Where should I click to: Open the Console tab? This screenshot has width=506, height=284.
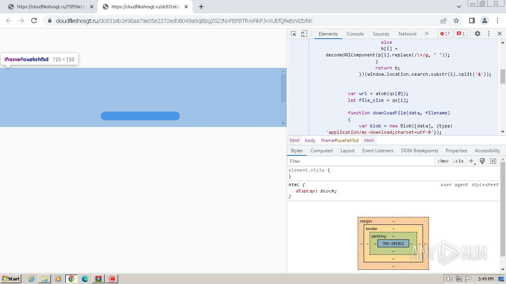pyautogui.click(x=355, y=34)
